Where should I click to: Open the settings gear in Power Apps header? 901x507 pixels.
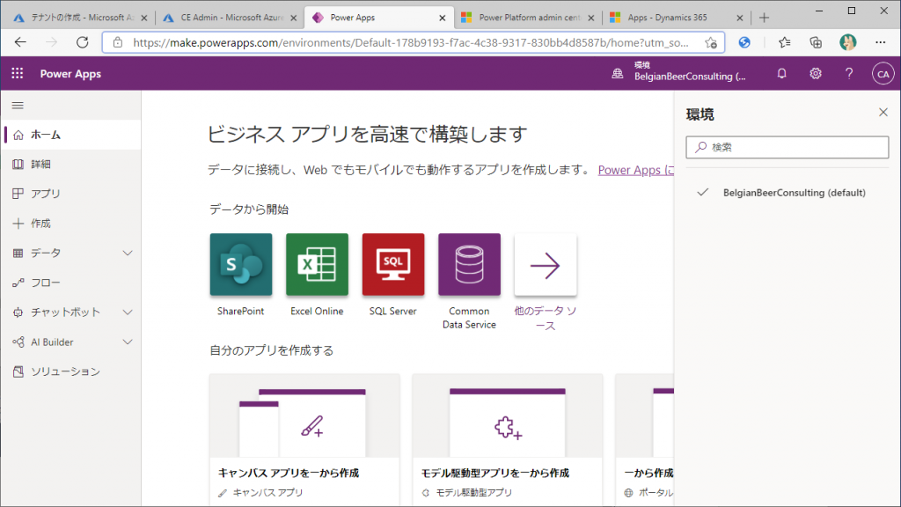point(816,74)
